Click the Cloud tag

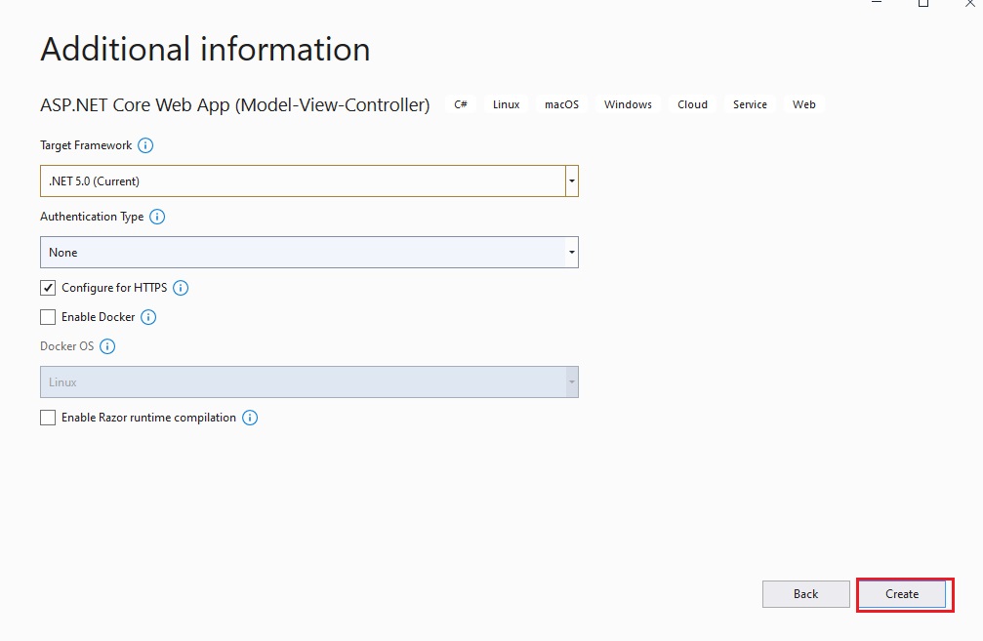click(693, 104)
